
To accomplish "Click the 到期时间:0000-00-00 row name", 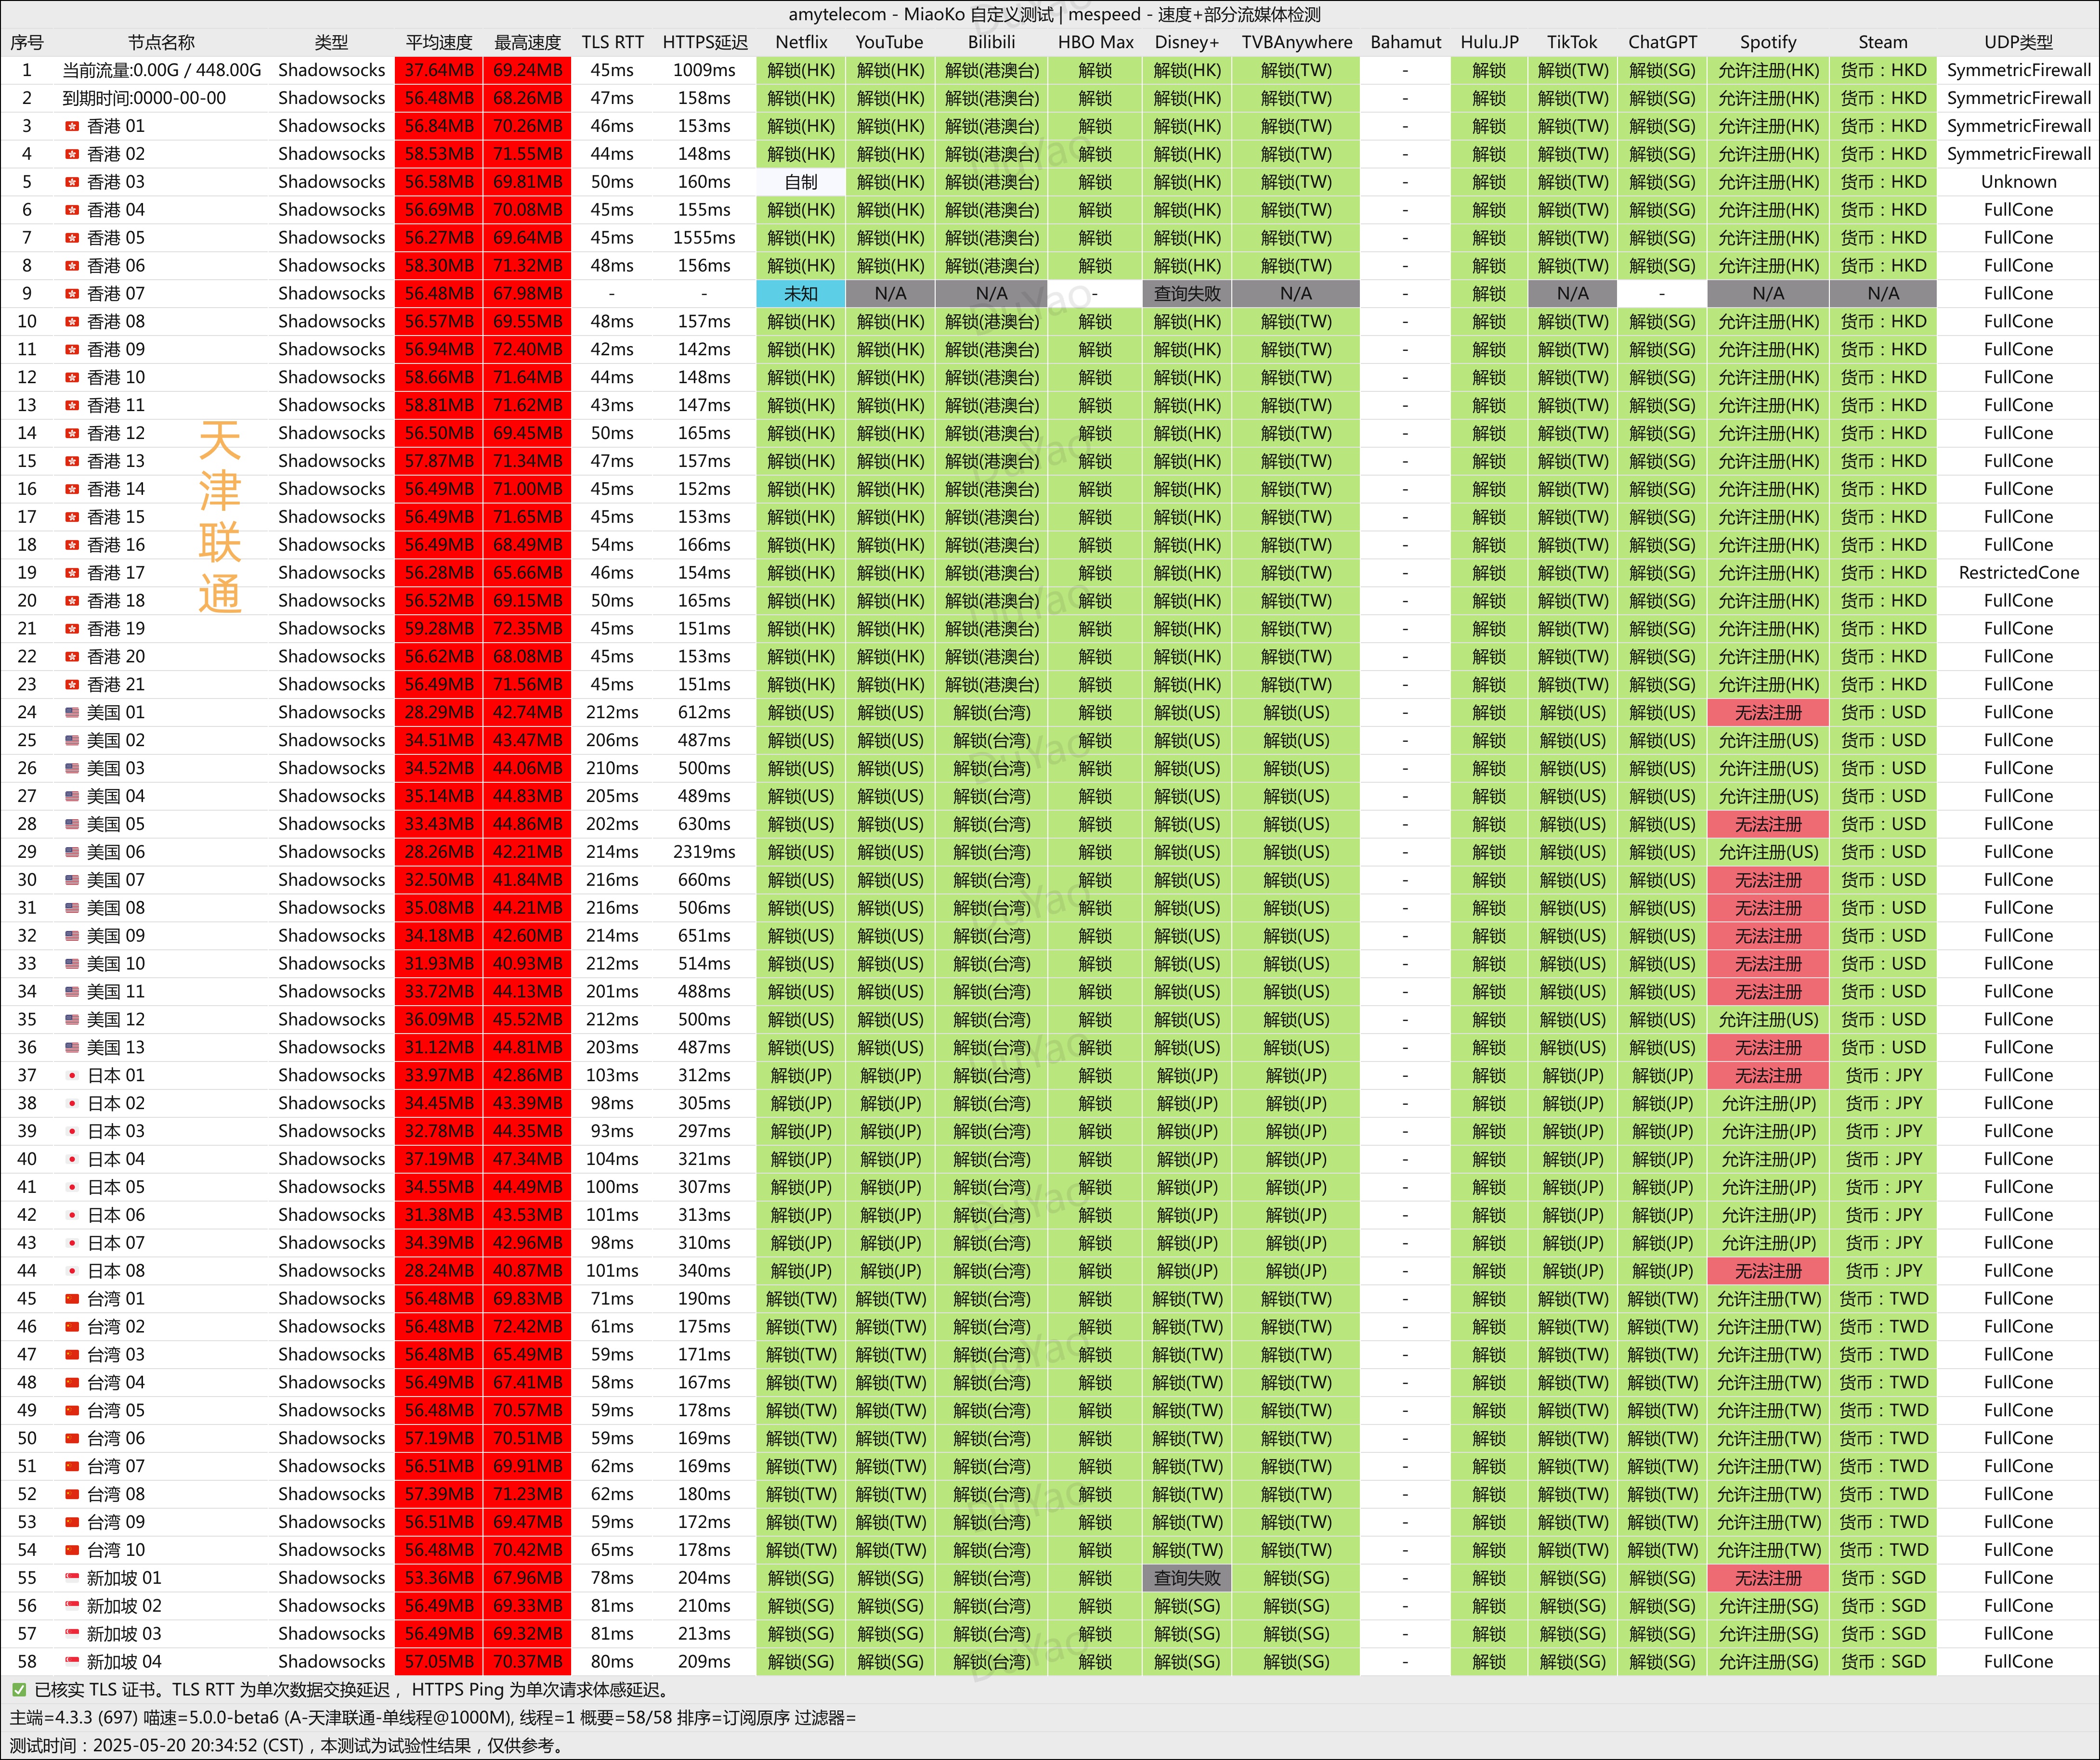I will (x=144, y=98).
